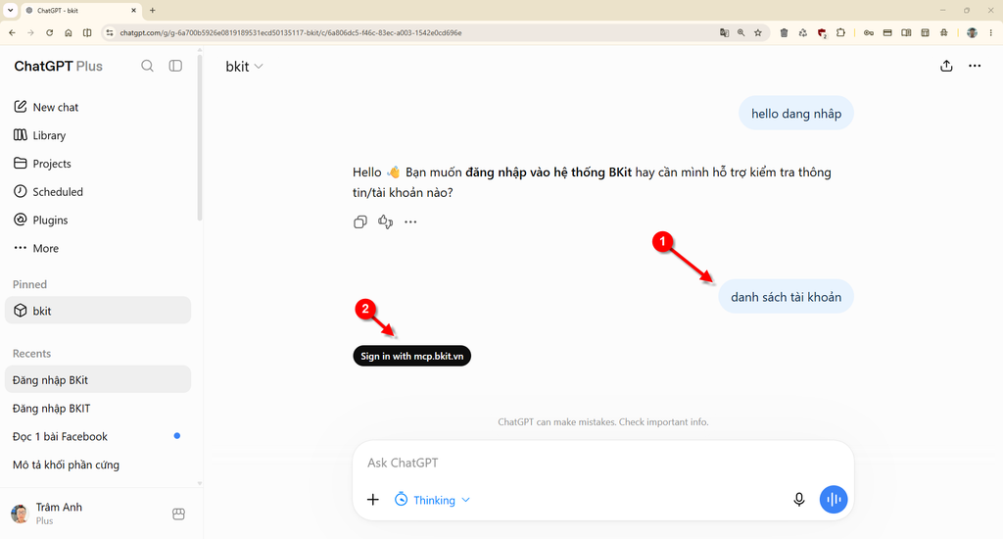Click the recycle arrows extension icon
This screenshot has width=1003, height=539.
[x=803, y=32]
